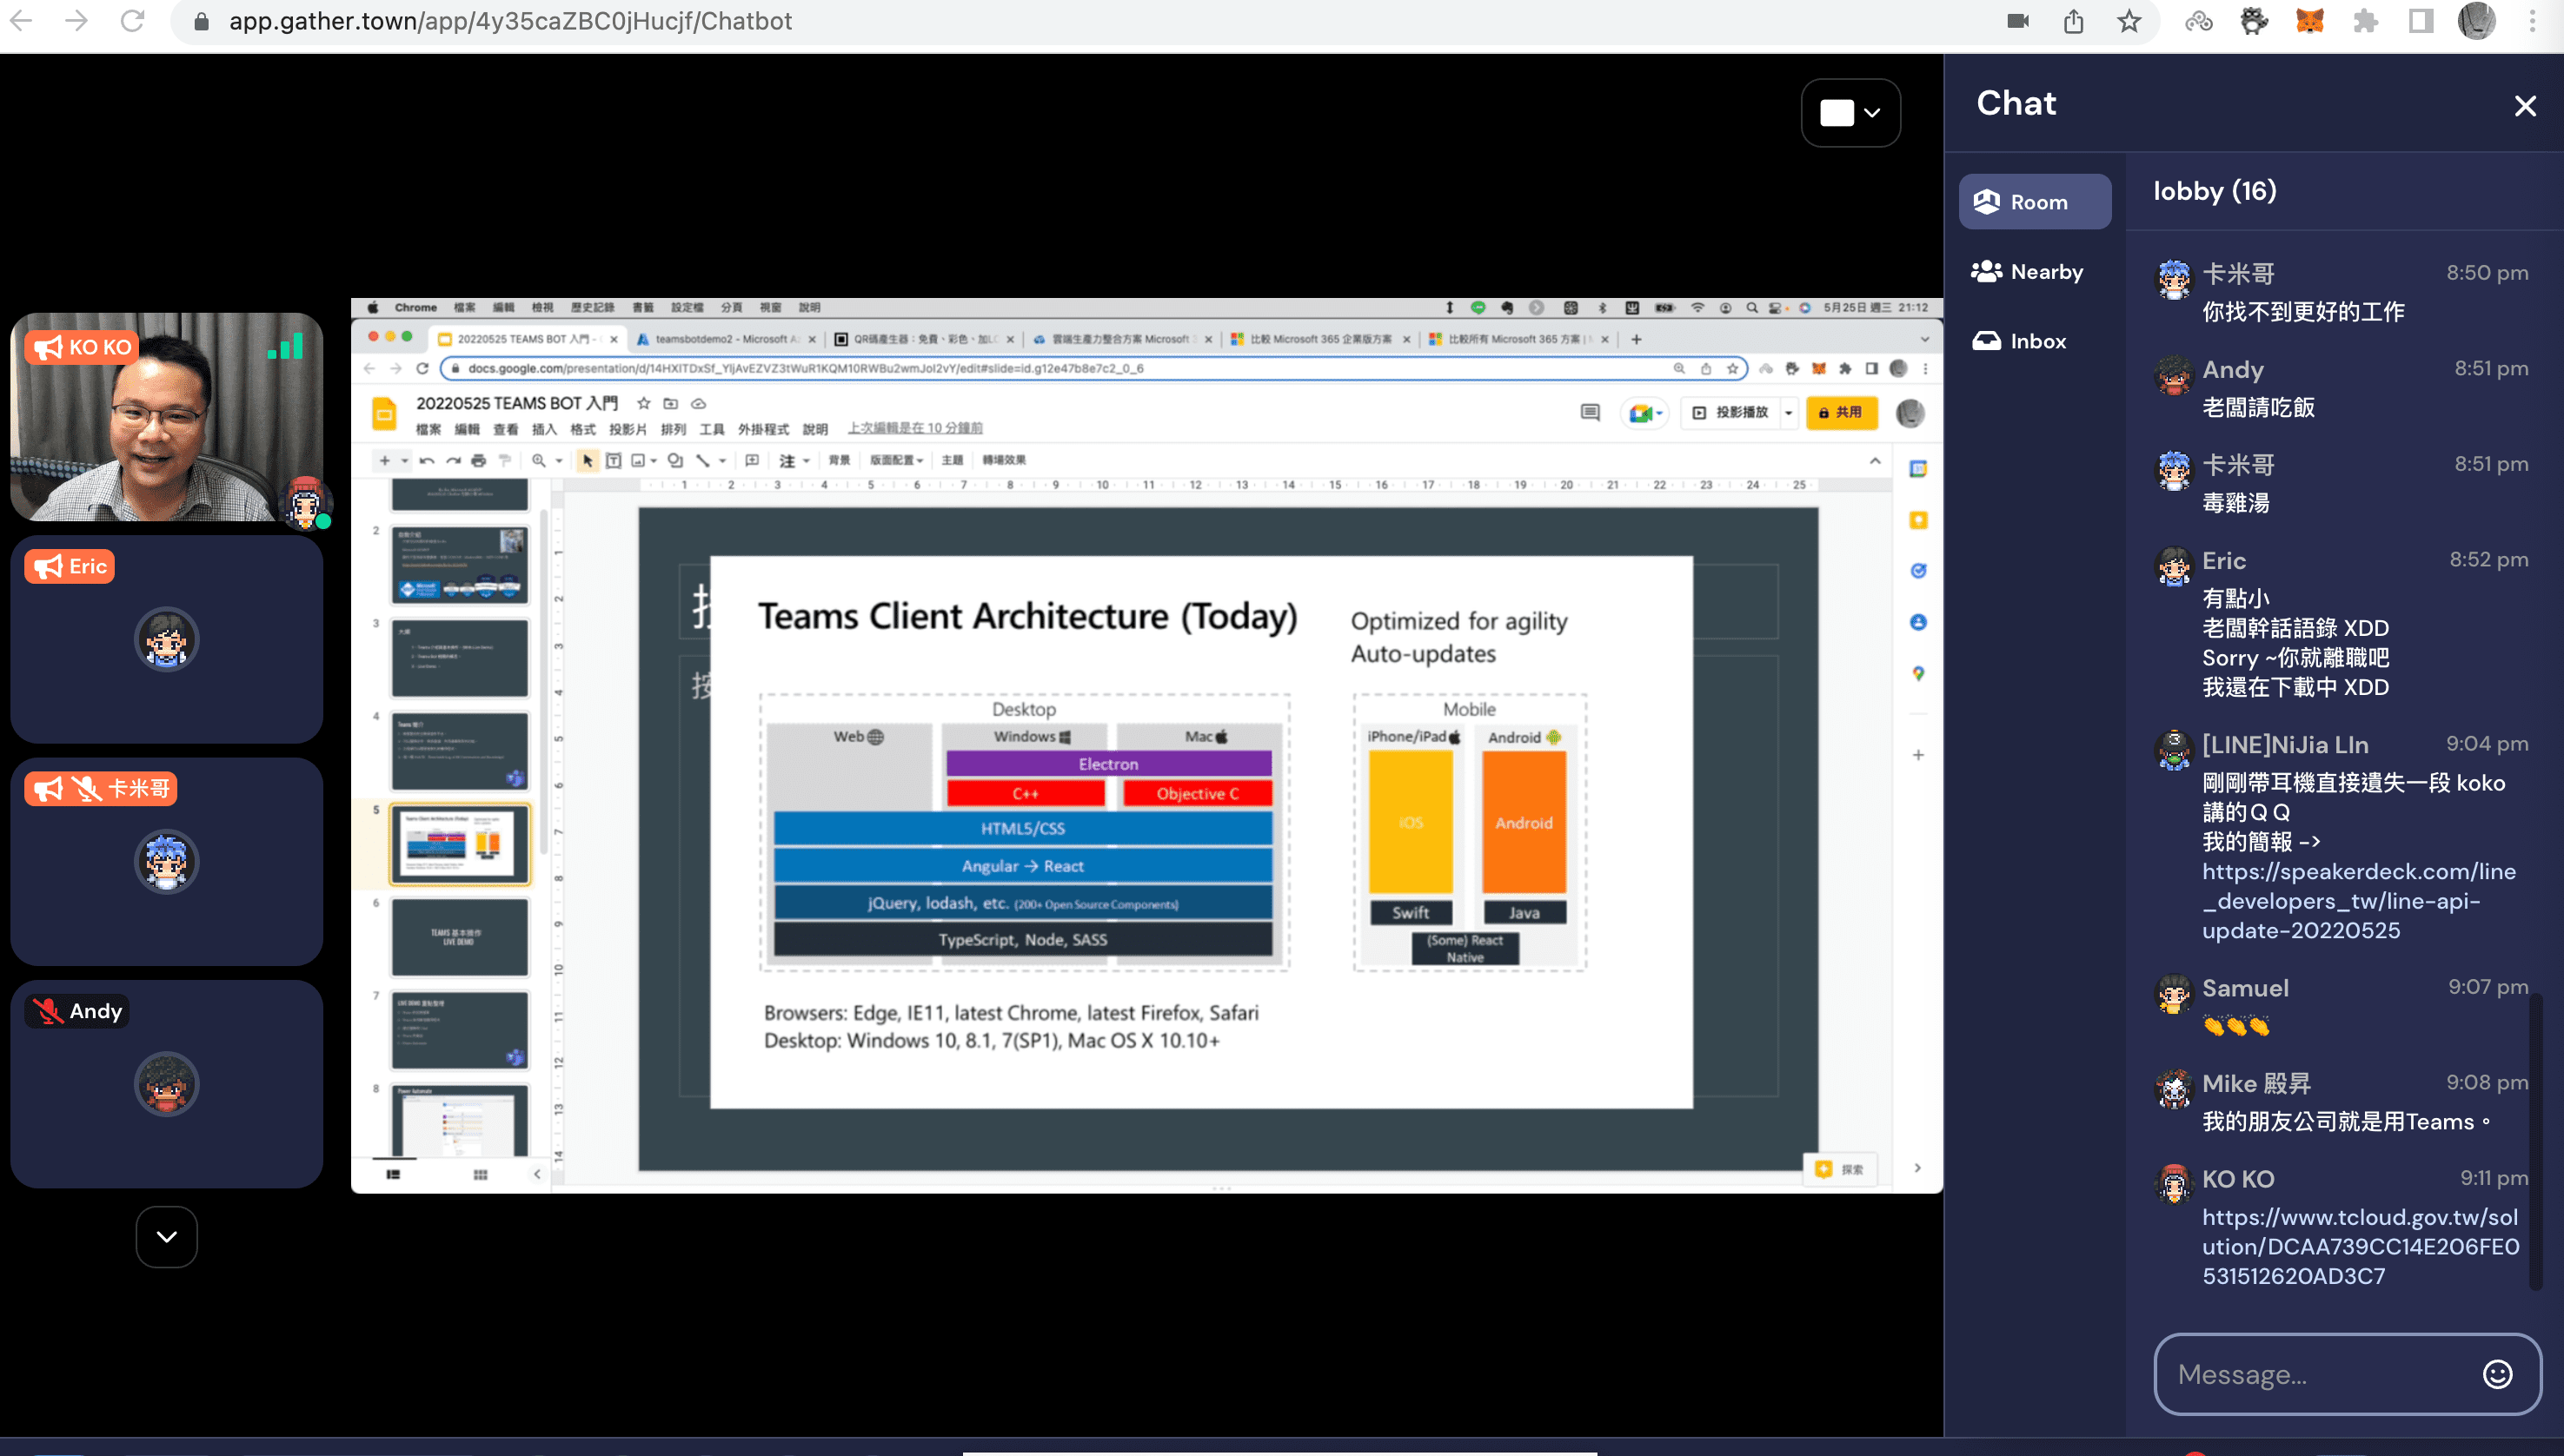
Task: Choose the Shape tool in shared Slides
Action: tap(675, 460)
